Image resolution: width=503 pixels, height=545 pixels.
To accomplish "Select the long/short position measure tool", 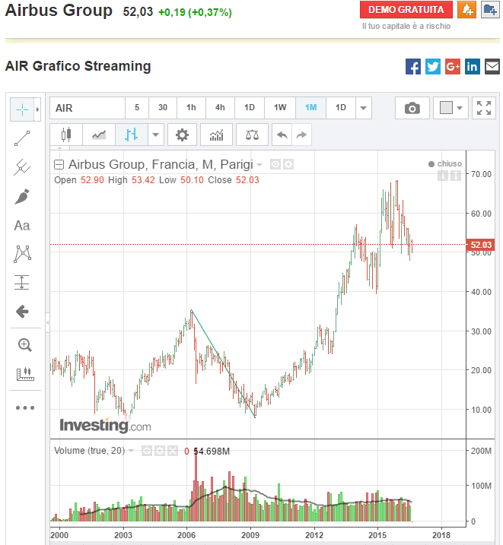I will 21,282.
